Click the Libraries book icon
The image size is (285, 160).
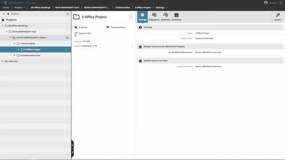click(6, 61)
